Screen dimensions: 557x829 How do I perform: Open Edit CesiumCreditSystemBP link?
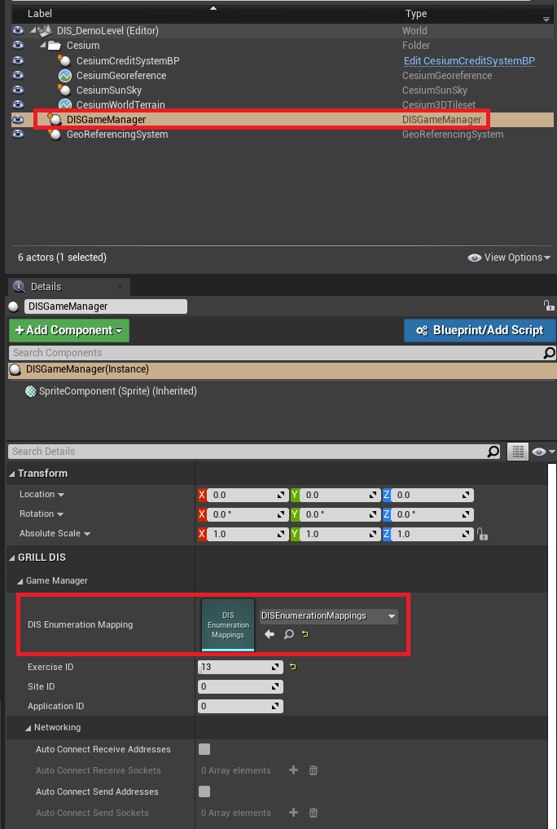(469, 61)
